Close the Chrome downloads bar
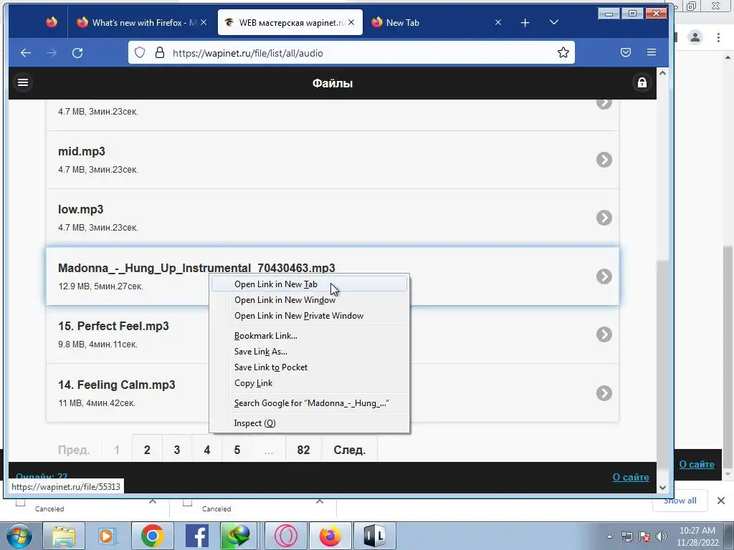The width and height of the screenshot is (734, 550). click(x=721, y=501)
